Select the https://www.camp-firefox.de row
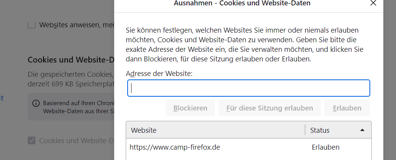This screenshot has height=160, width=396. pos(248,147)
